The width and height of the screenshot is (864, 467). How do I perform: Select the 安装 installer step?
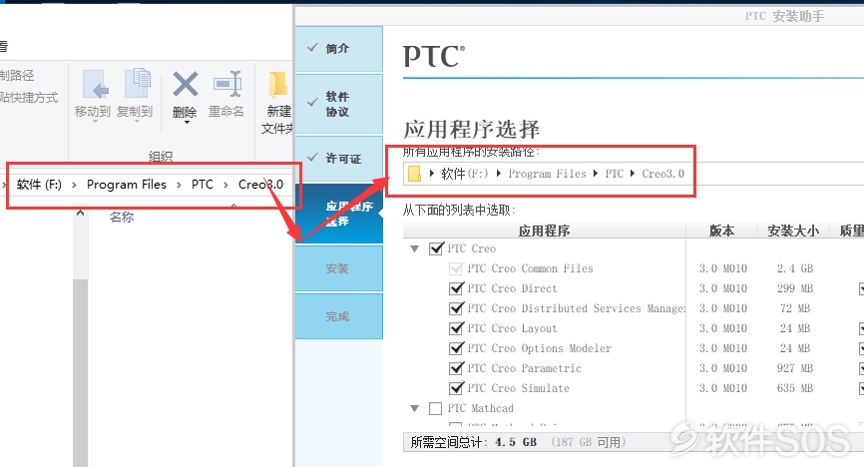pyautogui.click(x=339, y=268)
